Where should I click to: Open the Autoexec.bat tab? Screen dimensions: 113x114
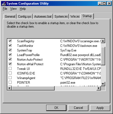[x=43, y=17]
